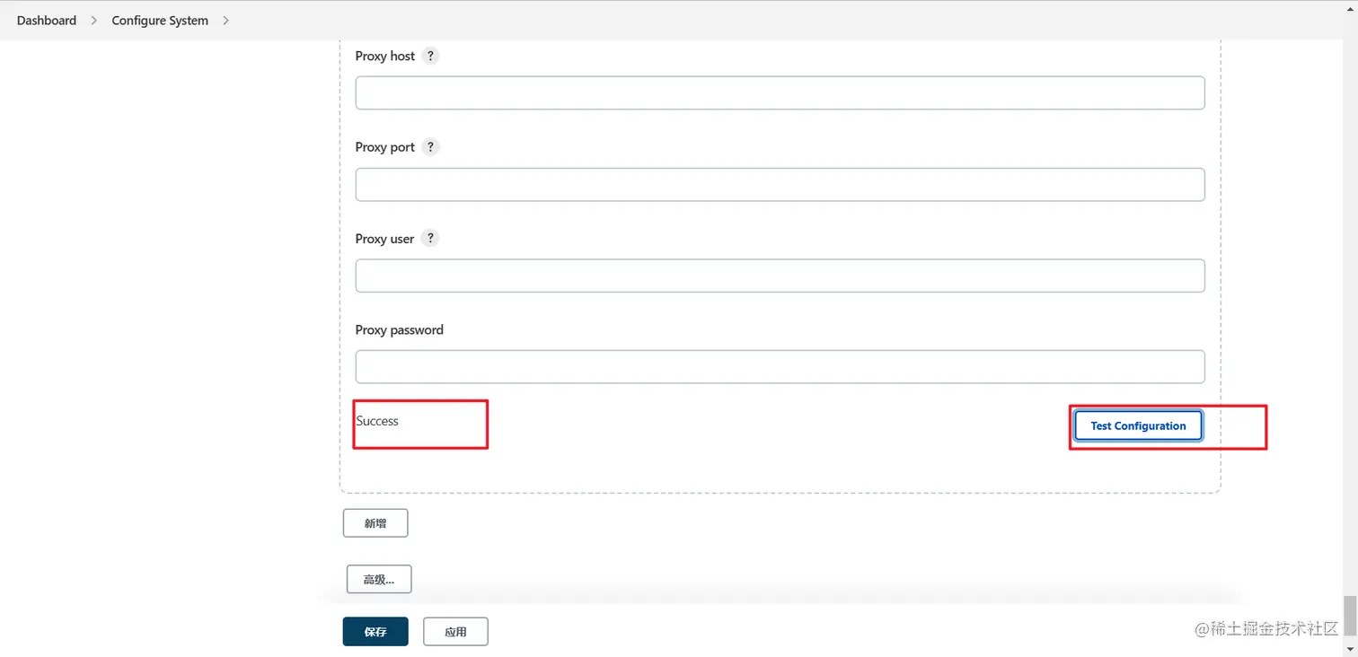Click the 保存 save button
This screenshot has width=1358, height=657.
click(375, 632)
